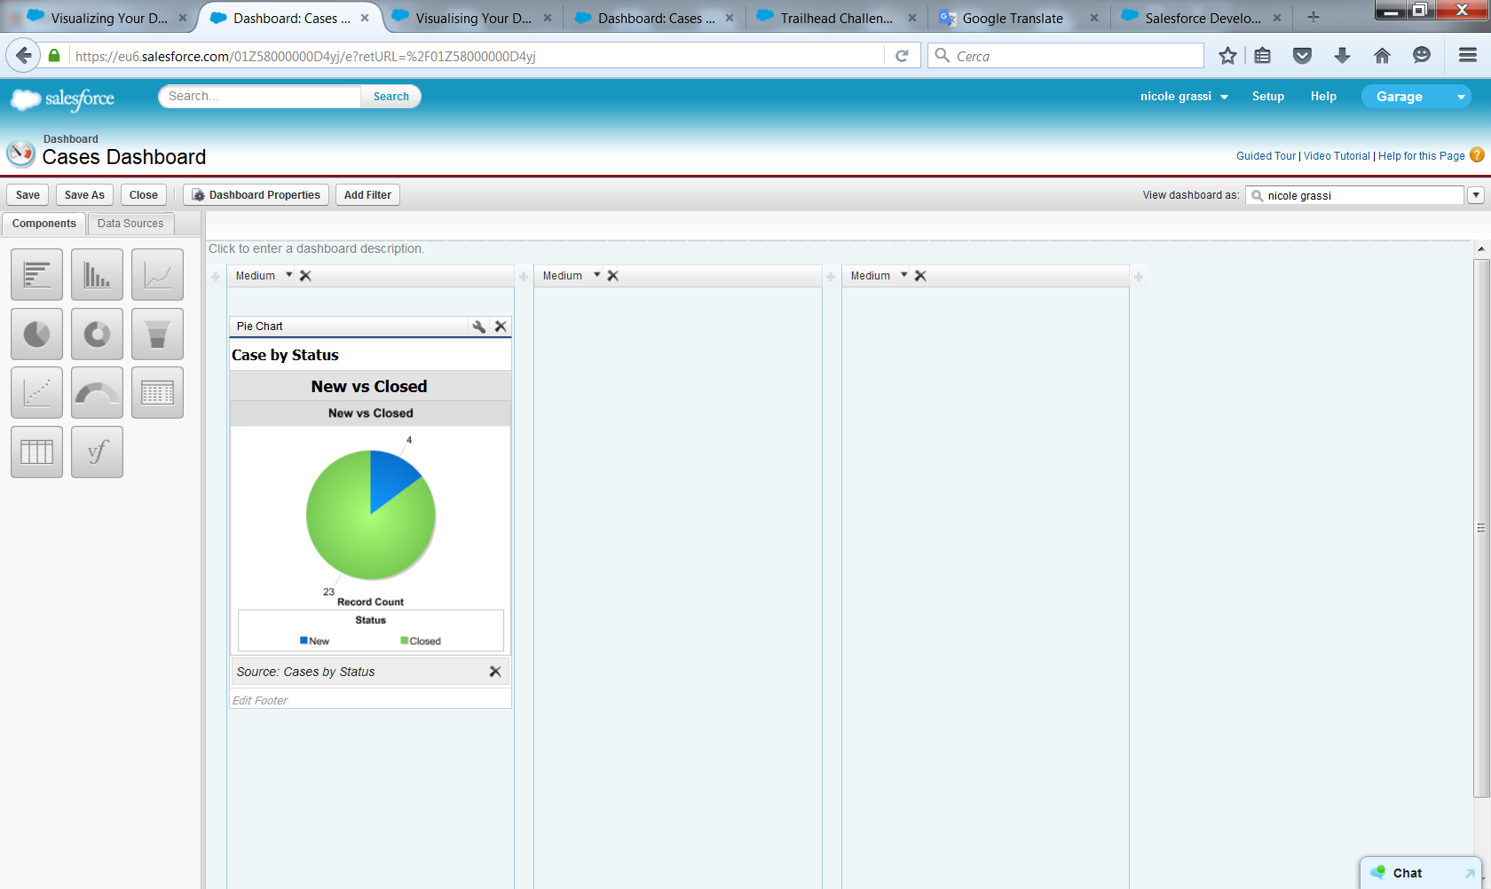Click the blue New legend swatch
The image size is (1491, 889).
[304, 641]
